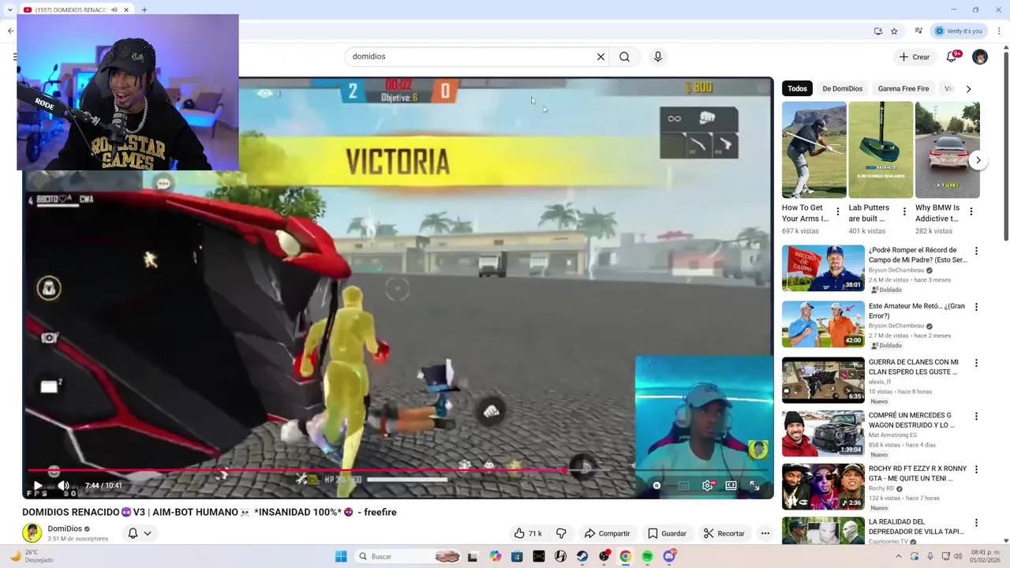The width and height of the screenshot is (1010, 568).
Task: Click the taskbar Buscar search box
Action: point(408,556)
